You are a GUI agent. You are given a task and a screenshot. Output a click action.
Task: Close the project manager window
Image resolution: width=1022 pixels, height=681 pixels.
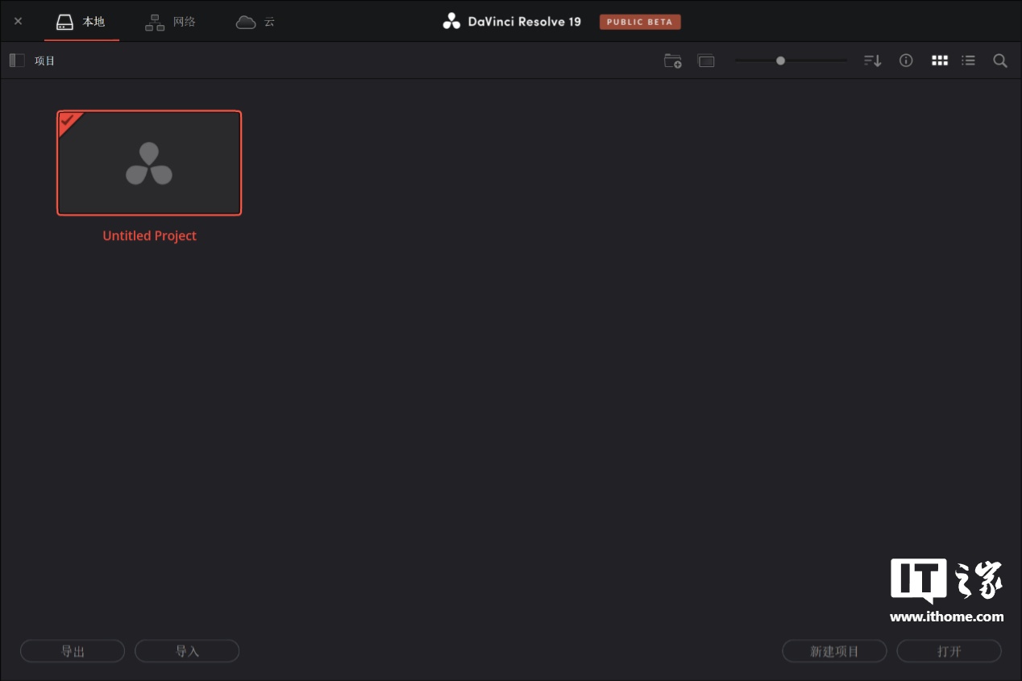point(18,21)
